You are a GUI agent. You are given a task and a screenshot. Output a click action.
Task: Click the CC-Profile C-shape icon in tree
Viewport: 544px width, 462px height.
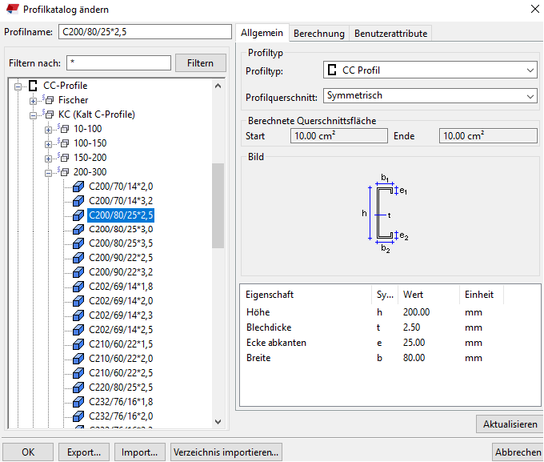click(x=33, y=86)
